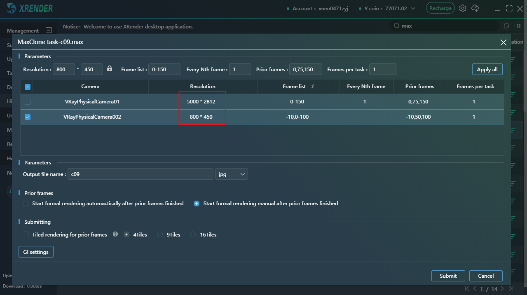Open the jpg output format dropdown
527x295 pixels.
pos(232,174)
